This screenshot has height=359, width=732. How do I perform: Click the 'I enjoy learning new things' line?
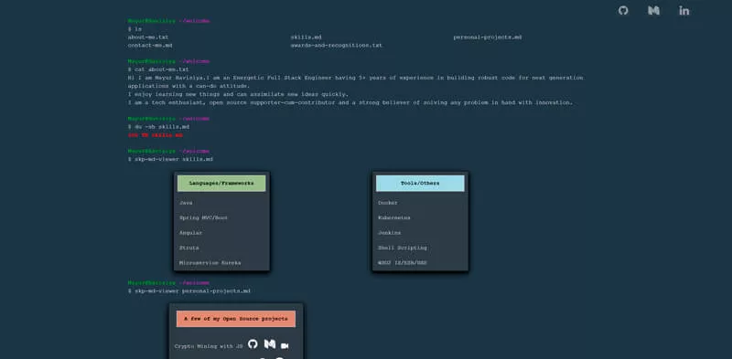[x=238, y=94]
